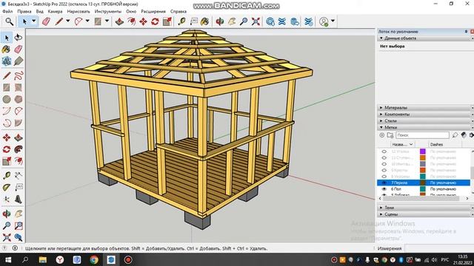Select the Pie tool in left panel
The image size is (474, 266).
coord(19,123)
